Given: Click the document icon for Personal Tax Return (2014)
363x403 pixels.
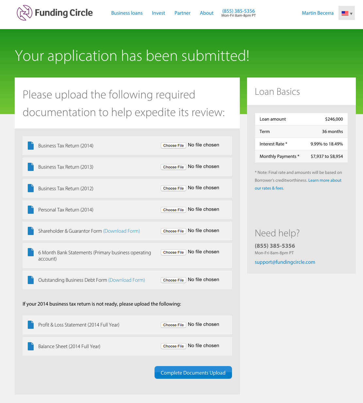Looking at the screenshot, I should pyautogui.click(x=31, y=210).
